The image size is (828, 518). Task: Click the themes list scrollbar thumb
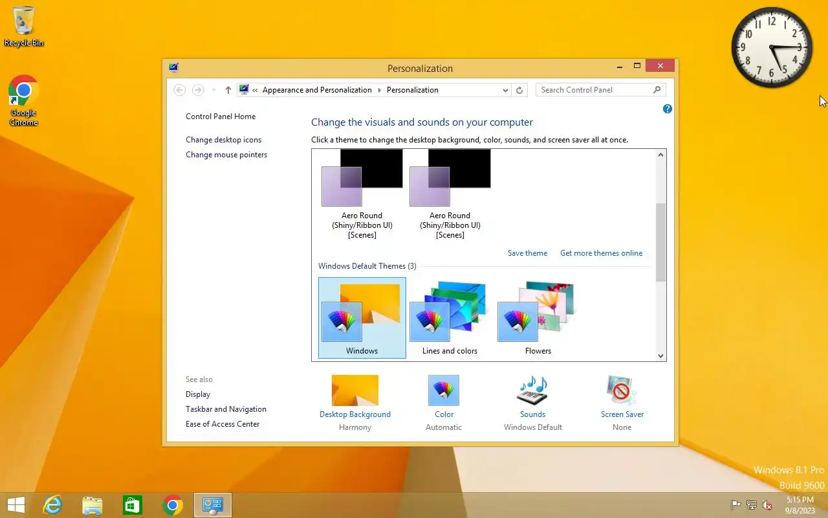coord(660,242)
